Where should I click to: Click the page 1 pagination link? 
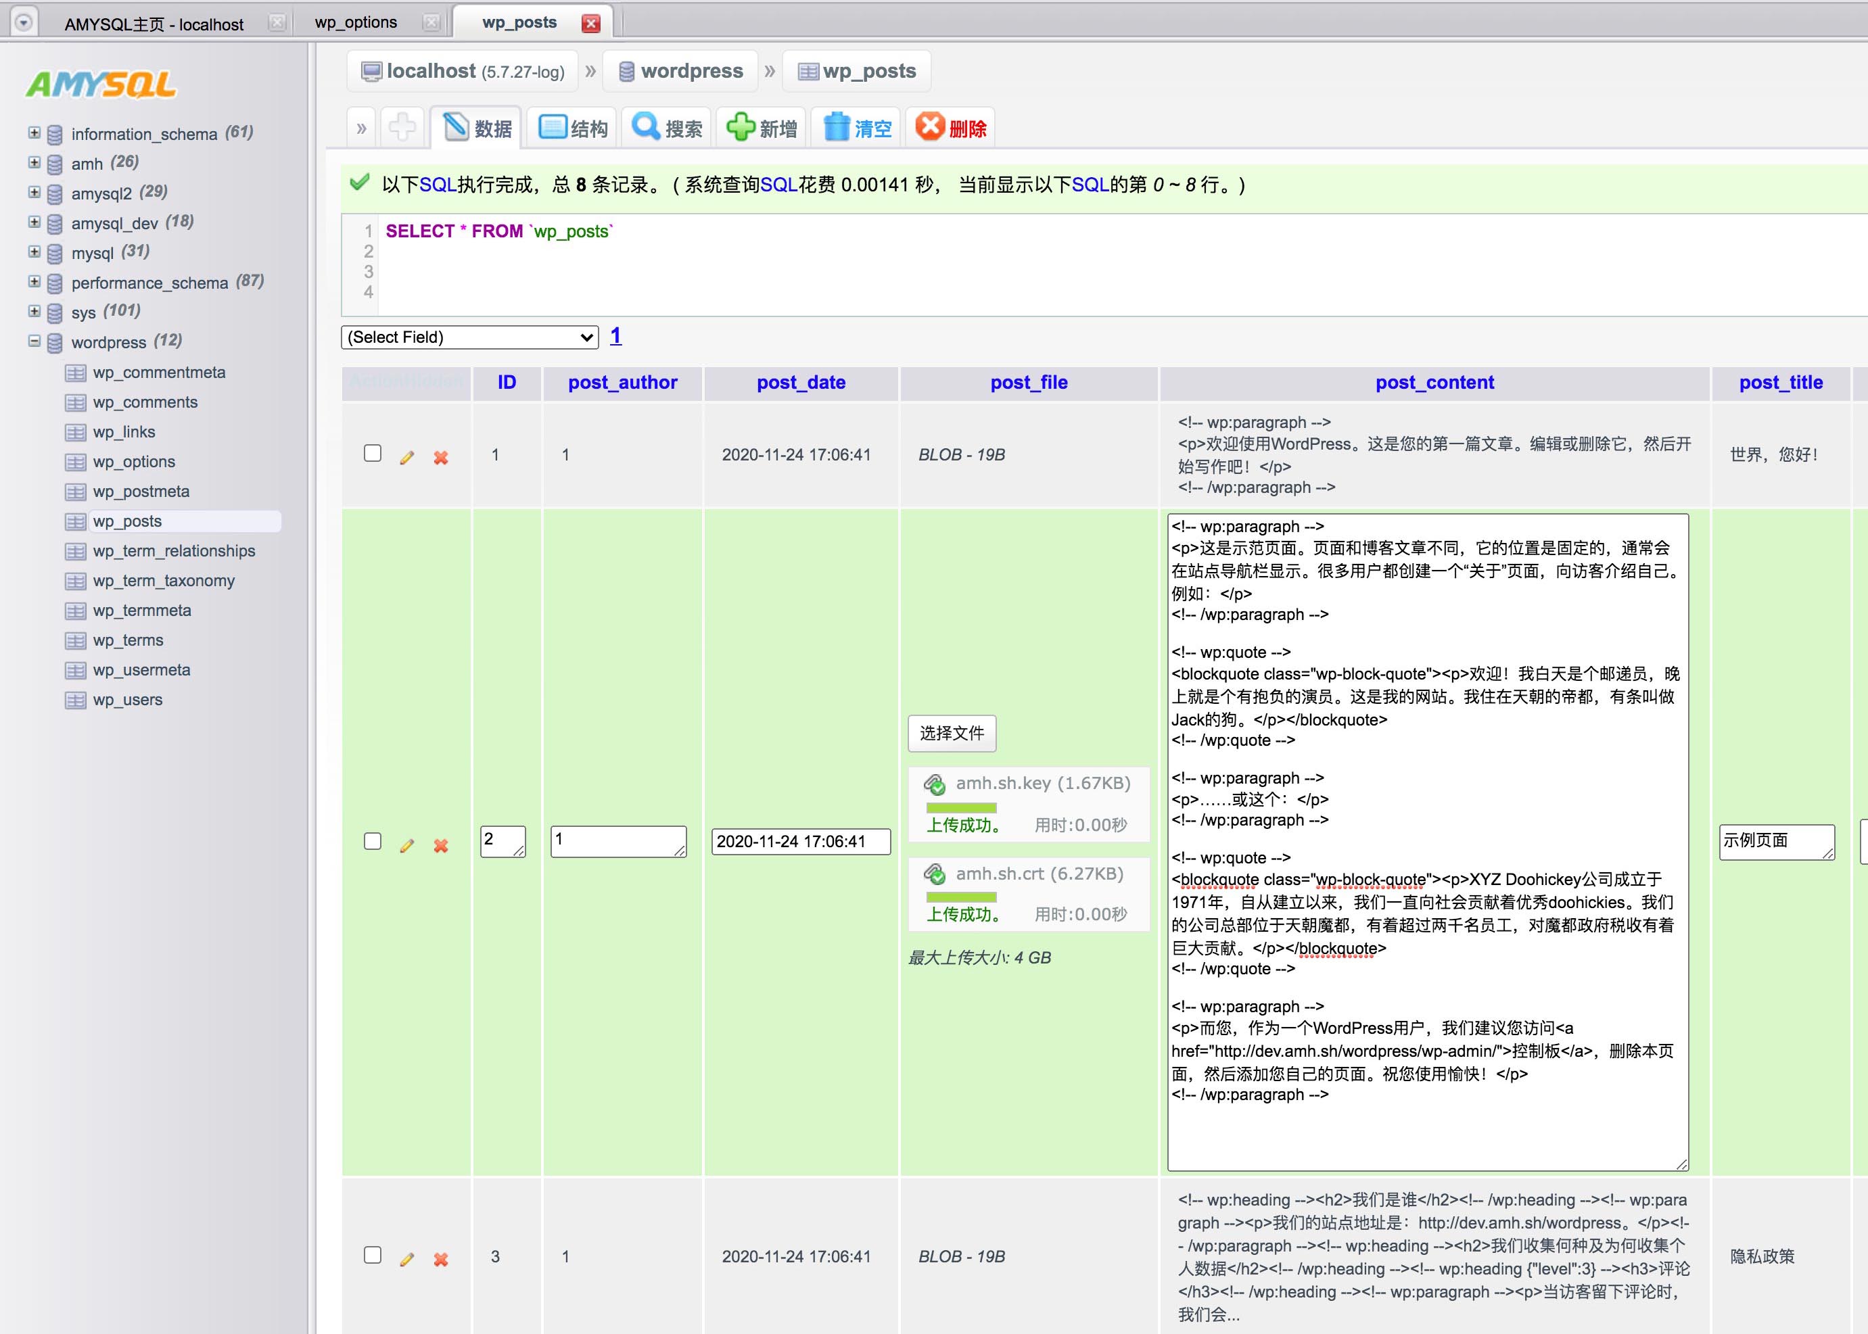pyautogui.click(x=615, y=335)
